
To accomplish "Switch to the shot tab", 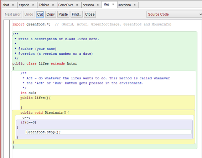I will pyautogui.click(x=6, y=5).
